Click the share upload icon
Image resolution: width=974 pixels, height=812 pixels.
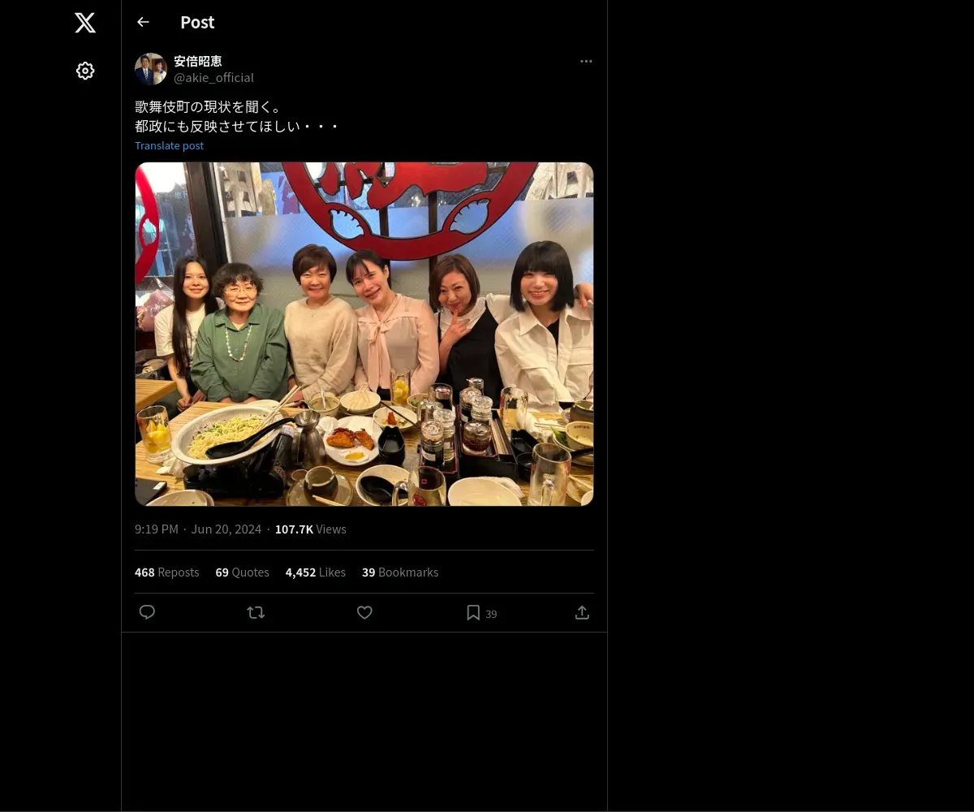(582, 612)
